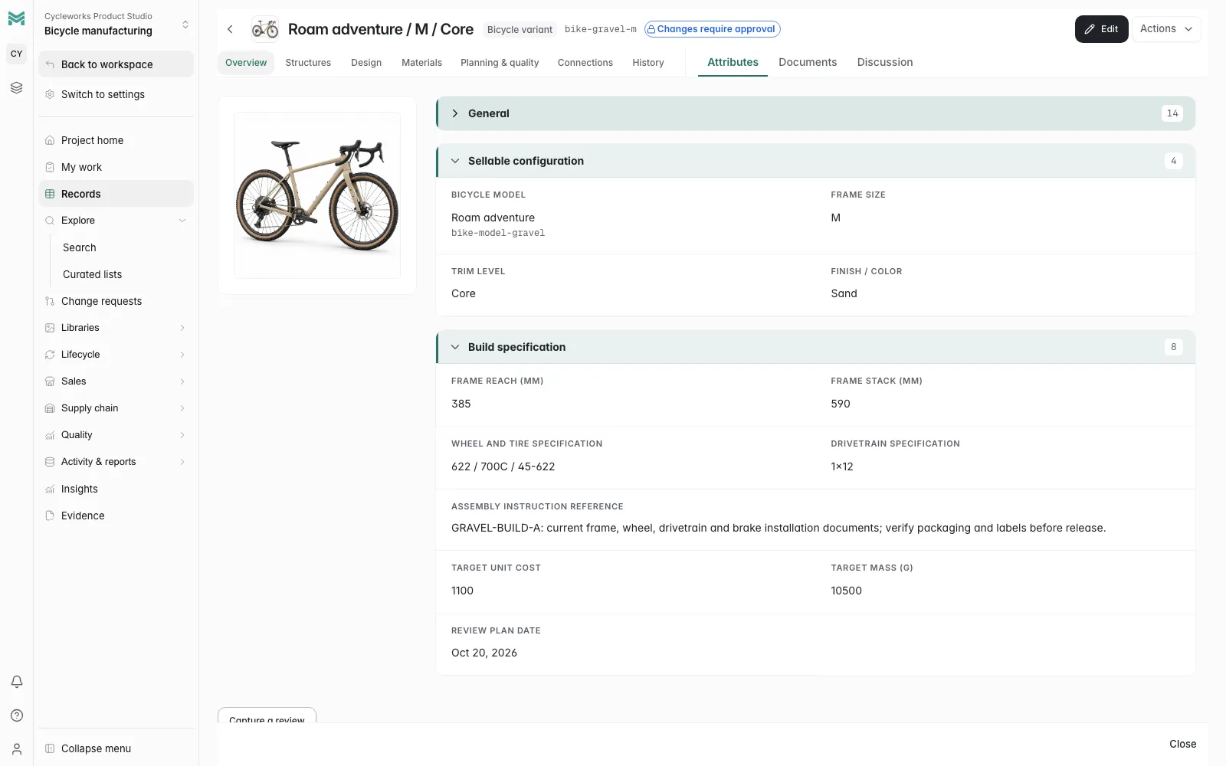Open the bicycle product image thumbnail
Image resolution: width=1226 pixels, height=766 pixels.
(317, 195)
